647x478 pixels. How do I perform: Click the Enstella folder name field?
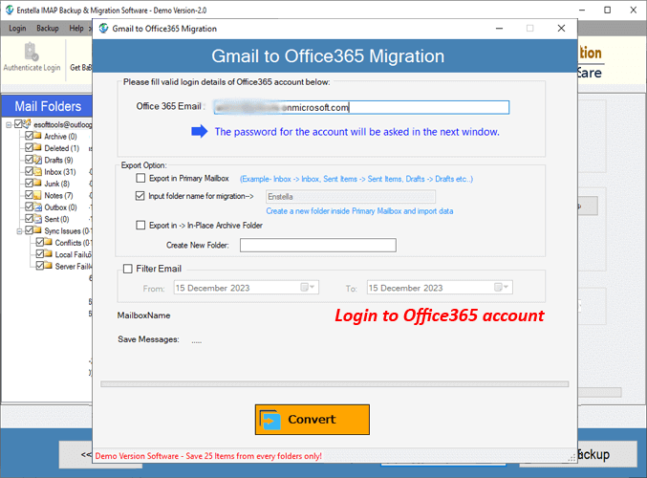pyautogui.click(x=351, y=197)
